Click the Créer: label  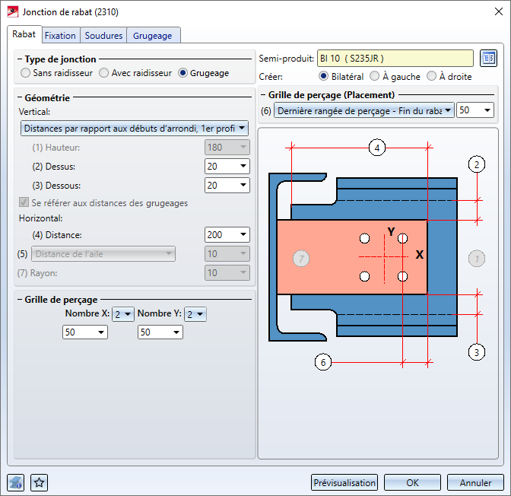pyautogui.click(x=271, y=77)
